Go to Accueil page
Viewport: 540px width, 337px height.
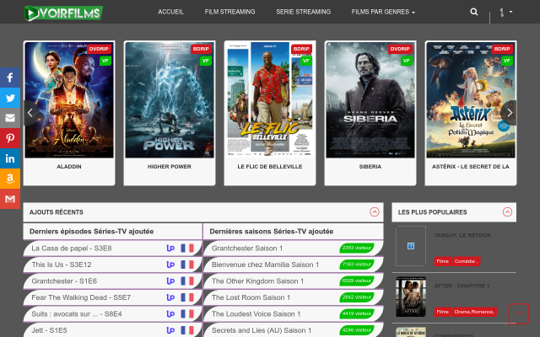pyautogui.click(x=170, y=12)
